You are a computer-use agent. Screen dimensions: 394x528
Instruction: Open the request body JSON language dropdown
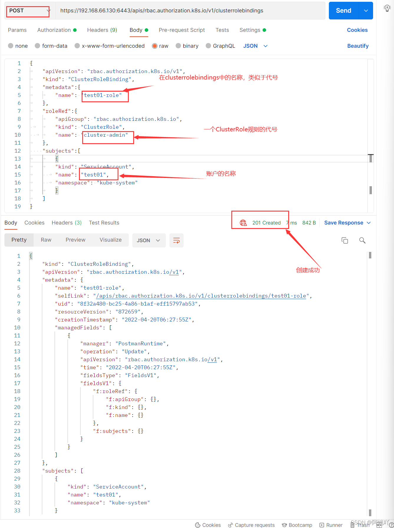click(x=255, y=46)
